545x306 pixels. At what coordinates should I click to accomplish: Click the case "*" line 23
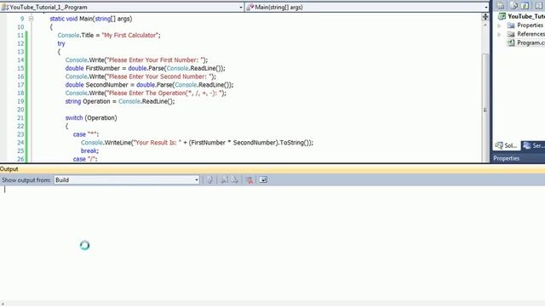click(x=86, y=134)
